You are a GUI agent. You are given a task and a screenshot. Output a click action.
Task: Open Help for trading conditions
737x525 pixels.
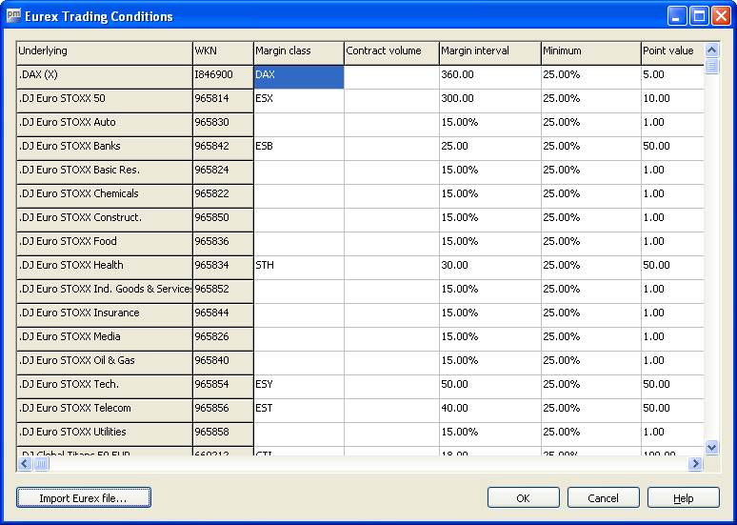click(x=683, y=497)
